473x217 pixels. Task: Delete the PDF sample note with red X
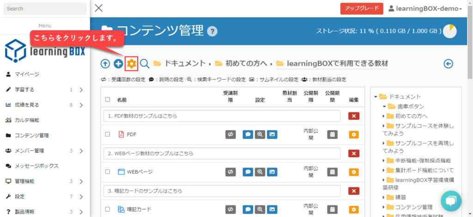coord(354,116)
